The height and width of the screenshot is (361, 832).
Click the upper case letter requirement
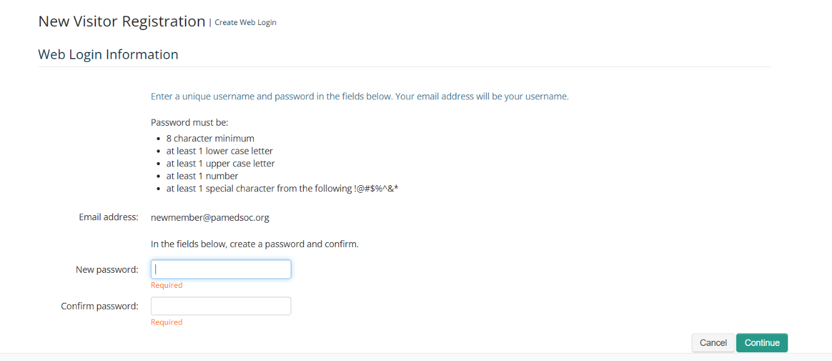tap(221, 163)
